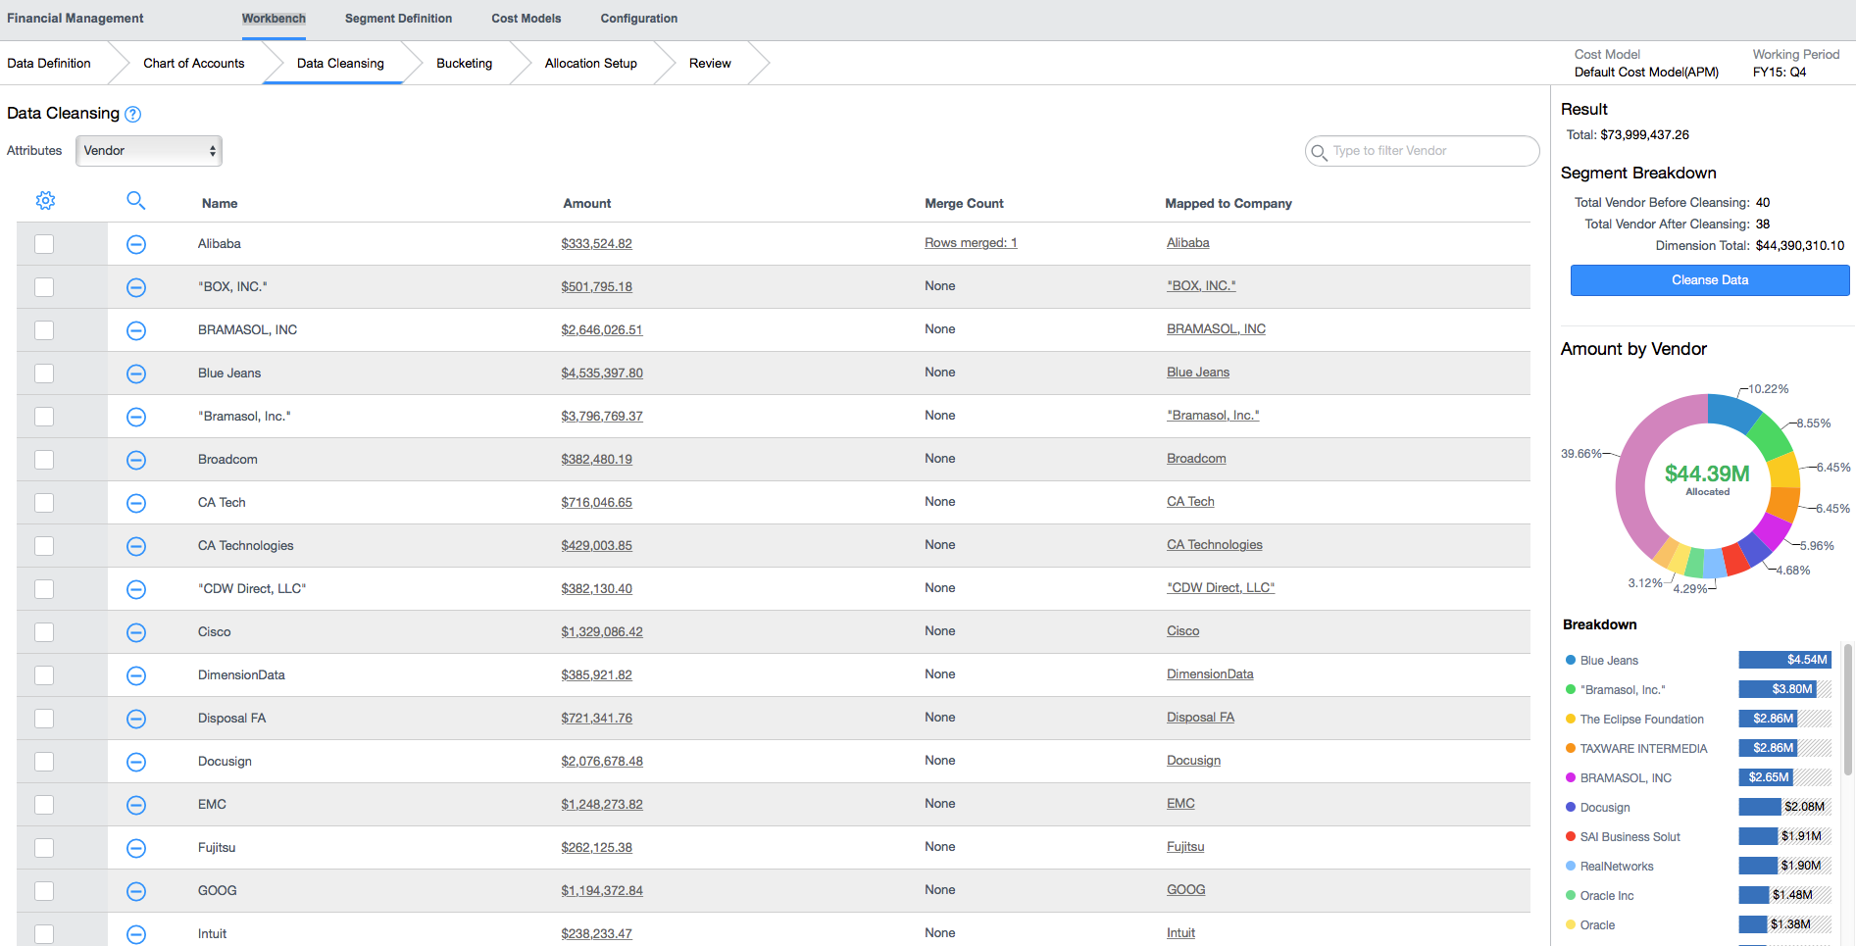This screenshot has width=1856, height=946.
Task: Click the Cleanse Data button
Action: click(x=1710, y=280)
